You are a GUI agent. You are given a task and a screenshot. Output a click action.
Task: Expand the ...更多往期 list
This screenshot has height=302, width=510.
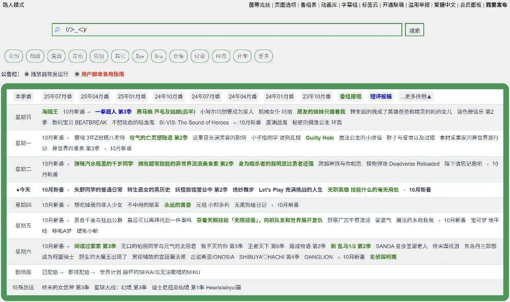pyautogui.click(x=416, y=96)
